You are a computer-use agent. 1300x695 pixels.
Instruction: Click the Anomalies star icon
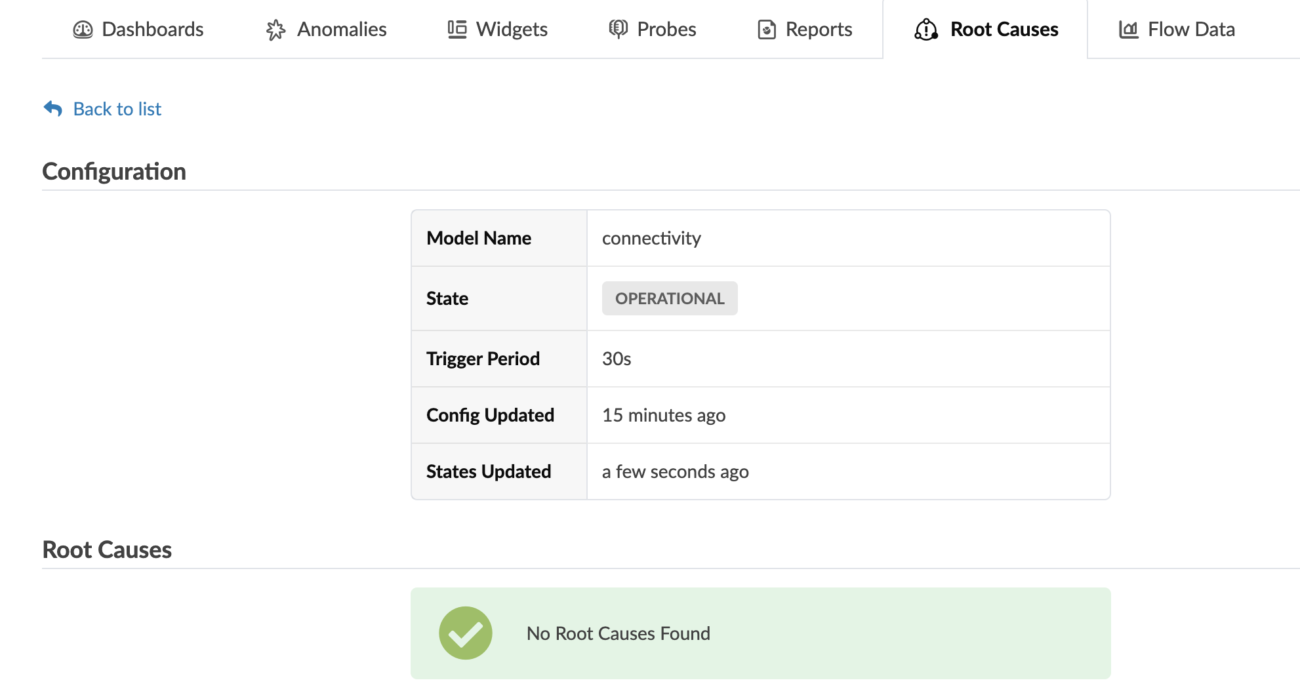(x=275, y=30)
